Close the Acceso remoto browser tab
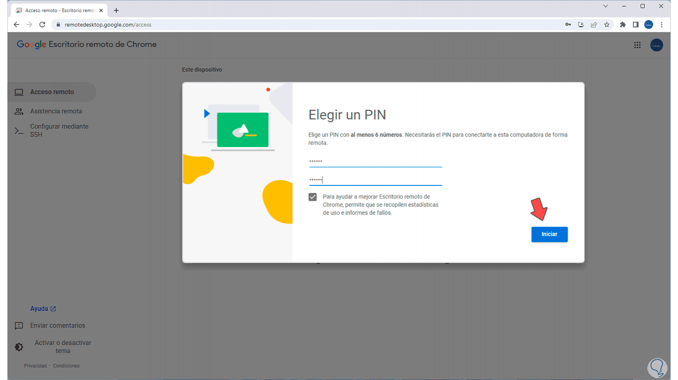This screenshot has width=678, height=380. click(101, 10)
